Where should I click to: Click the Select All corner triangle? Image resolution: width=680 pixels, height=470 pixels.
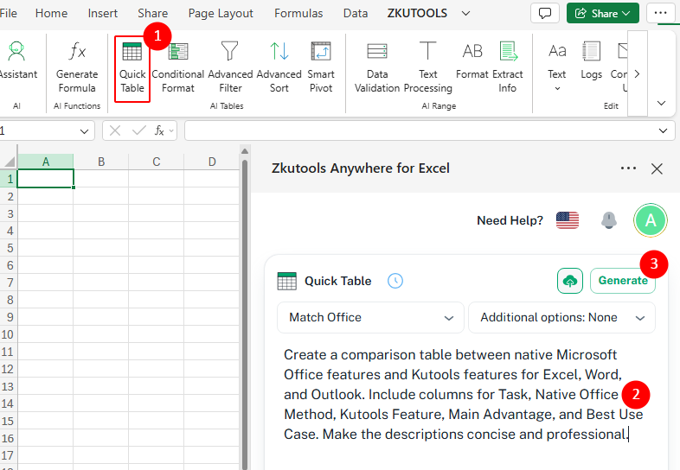10,162
